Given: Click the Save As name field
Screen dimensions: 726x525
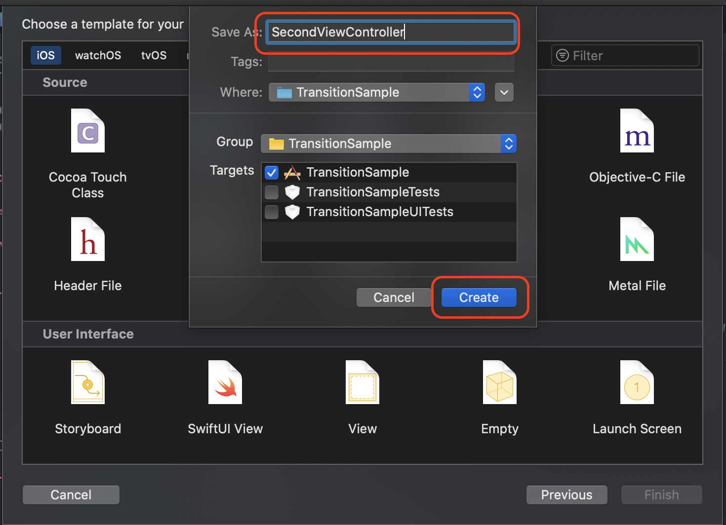Looking at the screenshot, I should [391, 32].
